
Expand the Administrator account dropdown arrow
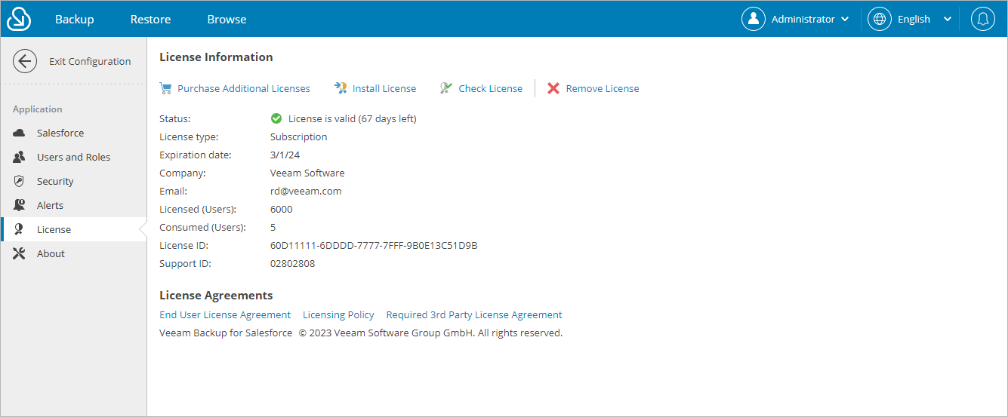[845, 20]
